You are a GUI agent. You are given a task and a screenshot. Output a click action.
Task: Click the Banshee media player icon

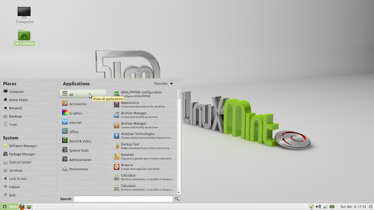[x=116, y=156]
